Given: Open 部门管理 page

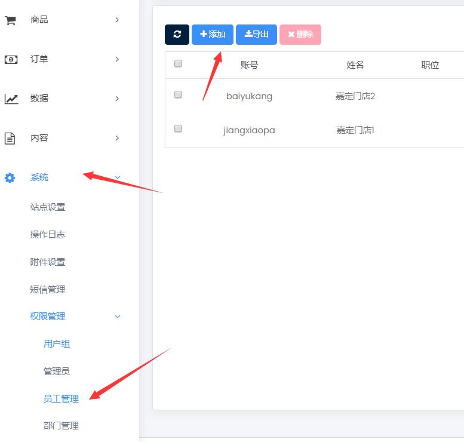Looking at the screenshot, I should pos(61,426).
